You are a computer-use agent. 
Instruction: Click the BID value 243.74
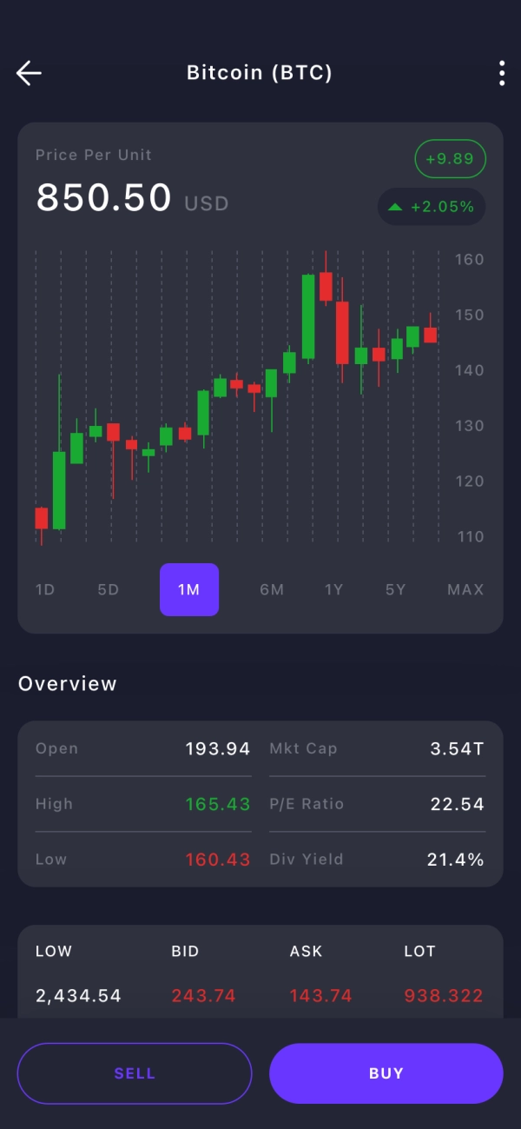pos(203,996)
